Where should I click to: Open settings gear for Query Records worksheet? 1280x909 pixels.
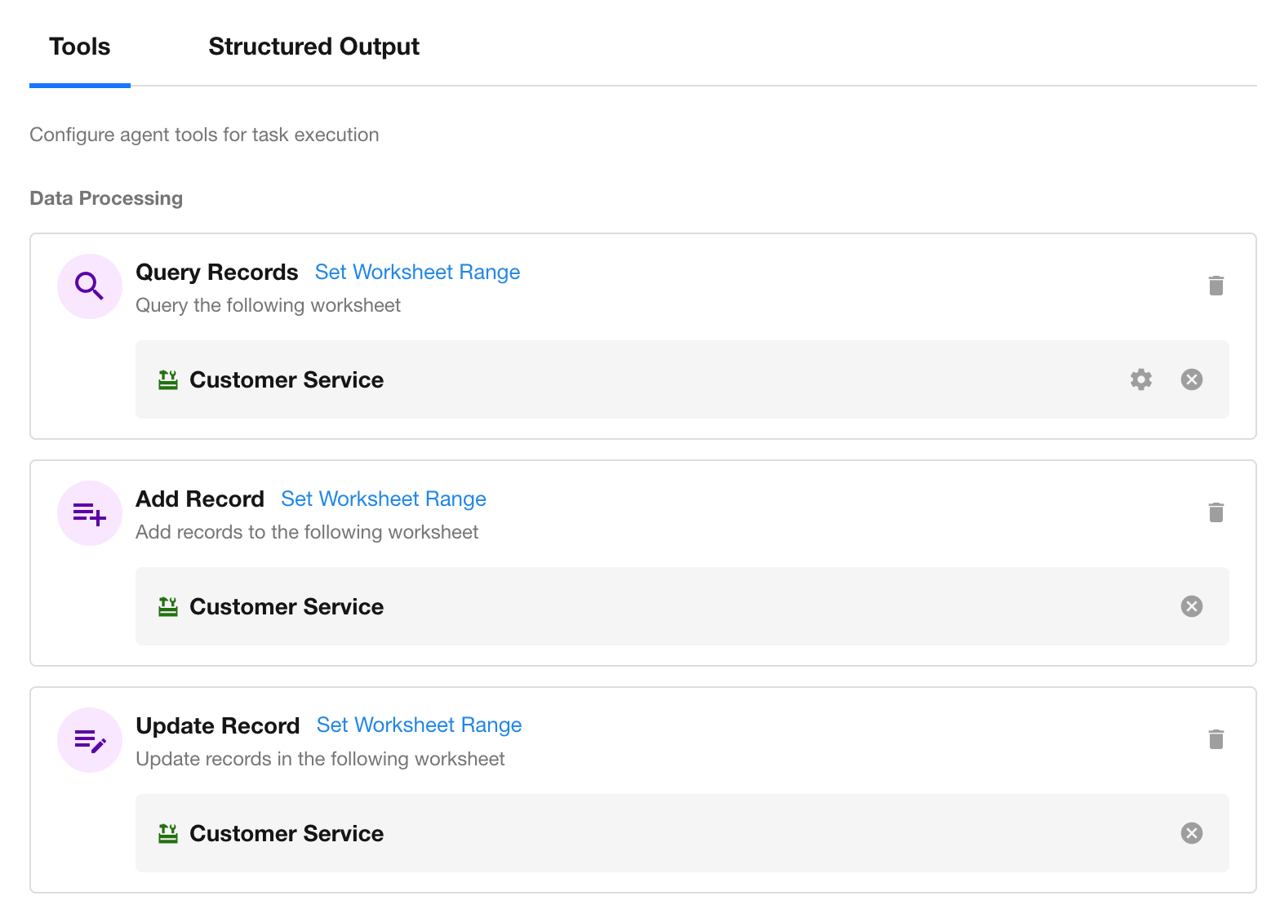[x=1140, y=379]
